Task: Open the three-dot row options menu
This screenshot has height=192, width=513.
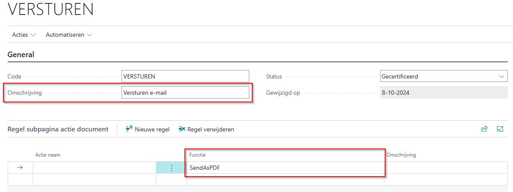Action: click(171, 168)
